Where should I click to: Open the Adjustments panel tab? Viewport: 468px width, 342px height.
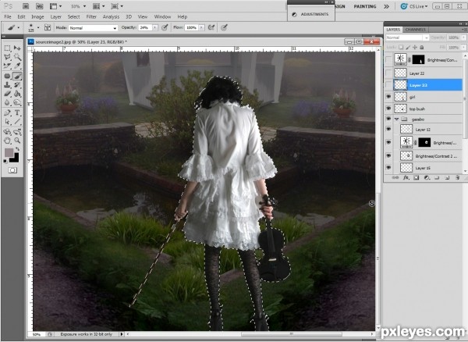coord(311,14)
